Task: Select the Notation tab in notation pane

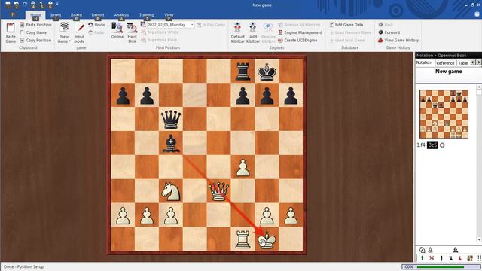Action: point(424,62)
